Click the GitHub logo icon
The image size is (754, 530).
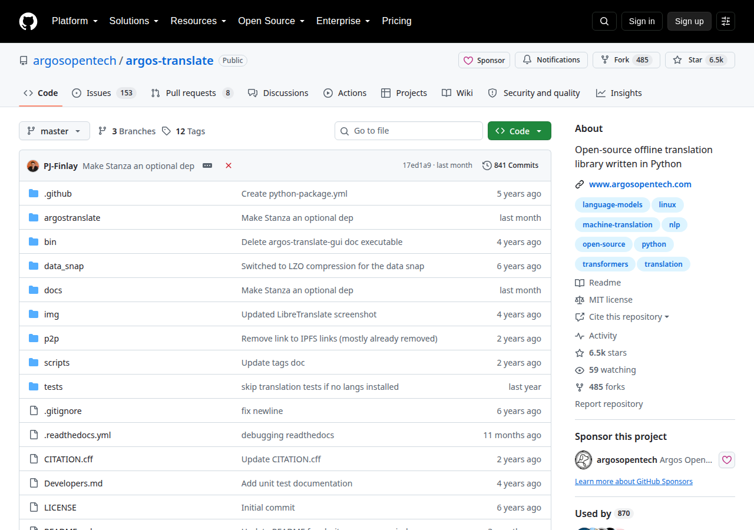click(28, 21)
